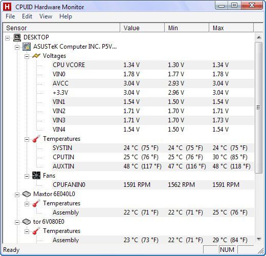Select the CPUTIN temperature row

153,157
